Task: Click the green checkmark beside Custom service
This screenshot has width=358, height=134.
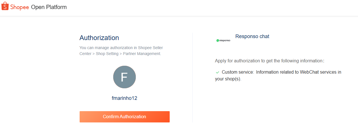Action: 217,72
